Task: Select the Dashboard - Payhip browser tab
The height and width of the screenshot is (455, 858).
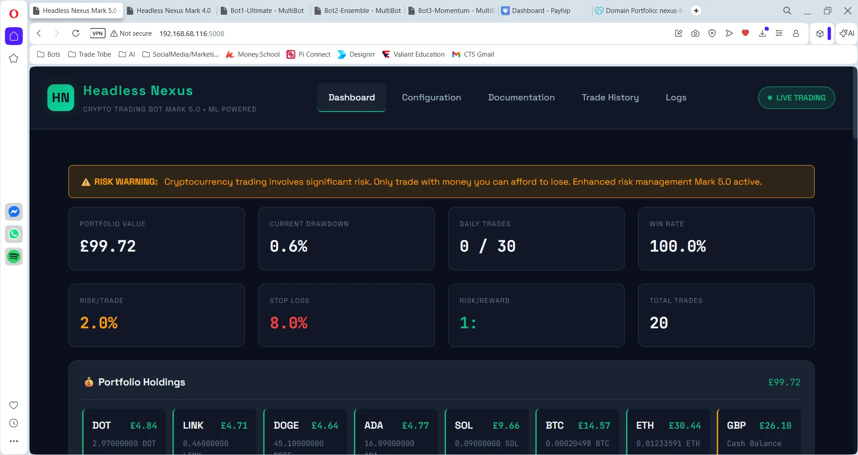Action: coord(541,10)
